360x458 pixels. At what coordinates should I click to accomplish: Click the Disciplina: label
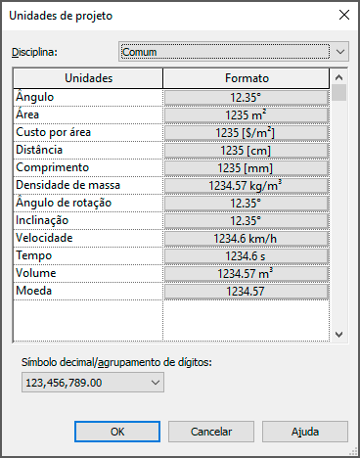point(34,52)
